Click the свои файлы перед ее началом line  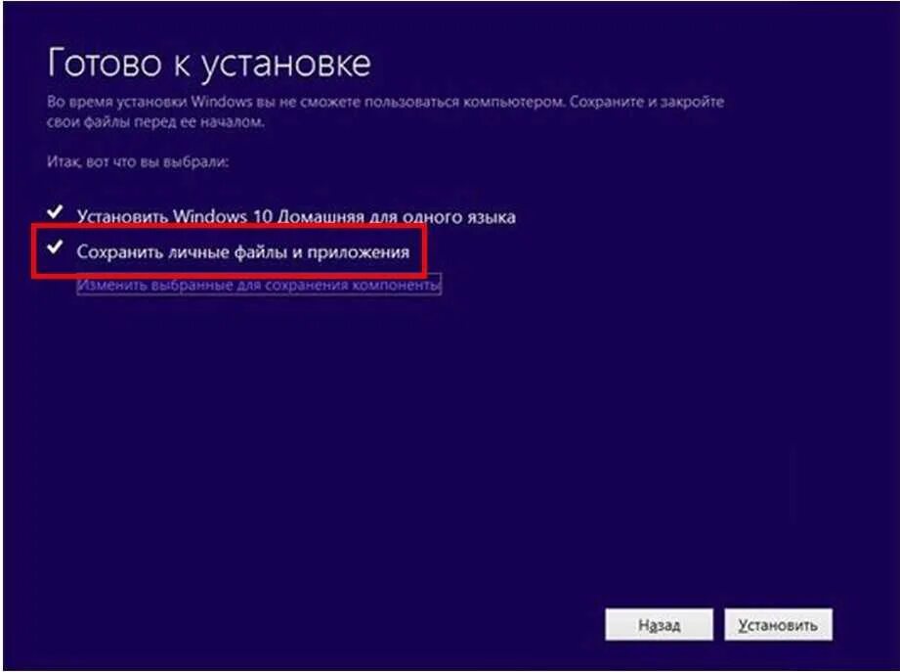click(x=155, y=121)
